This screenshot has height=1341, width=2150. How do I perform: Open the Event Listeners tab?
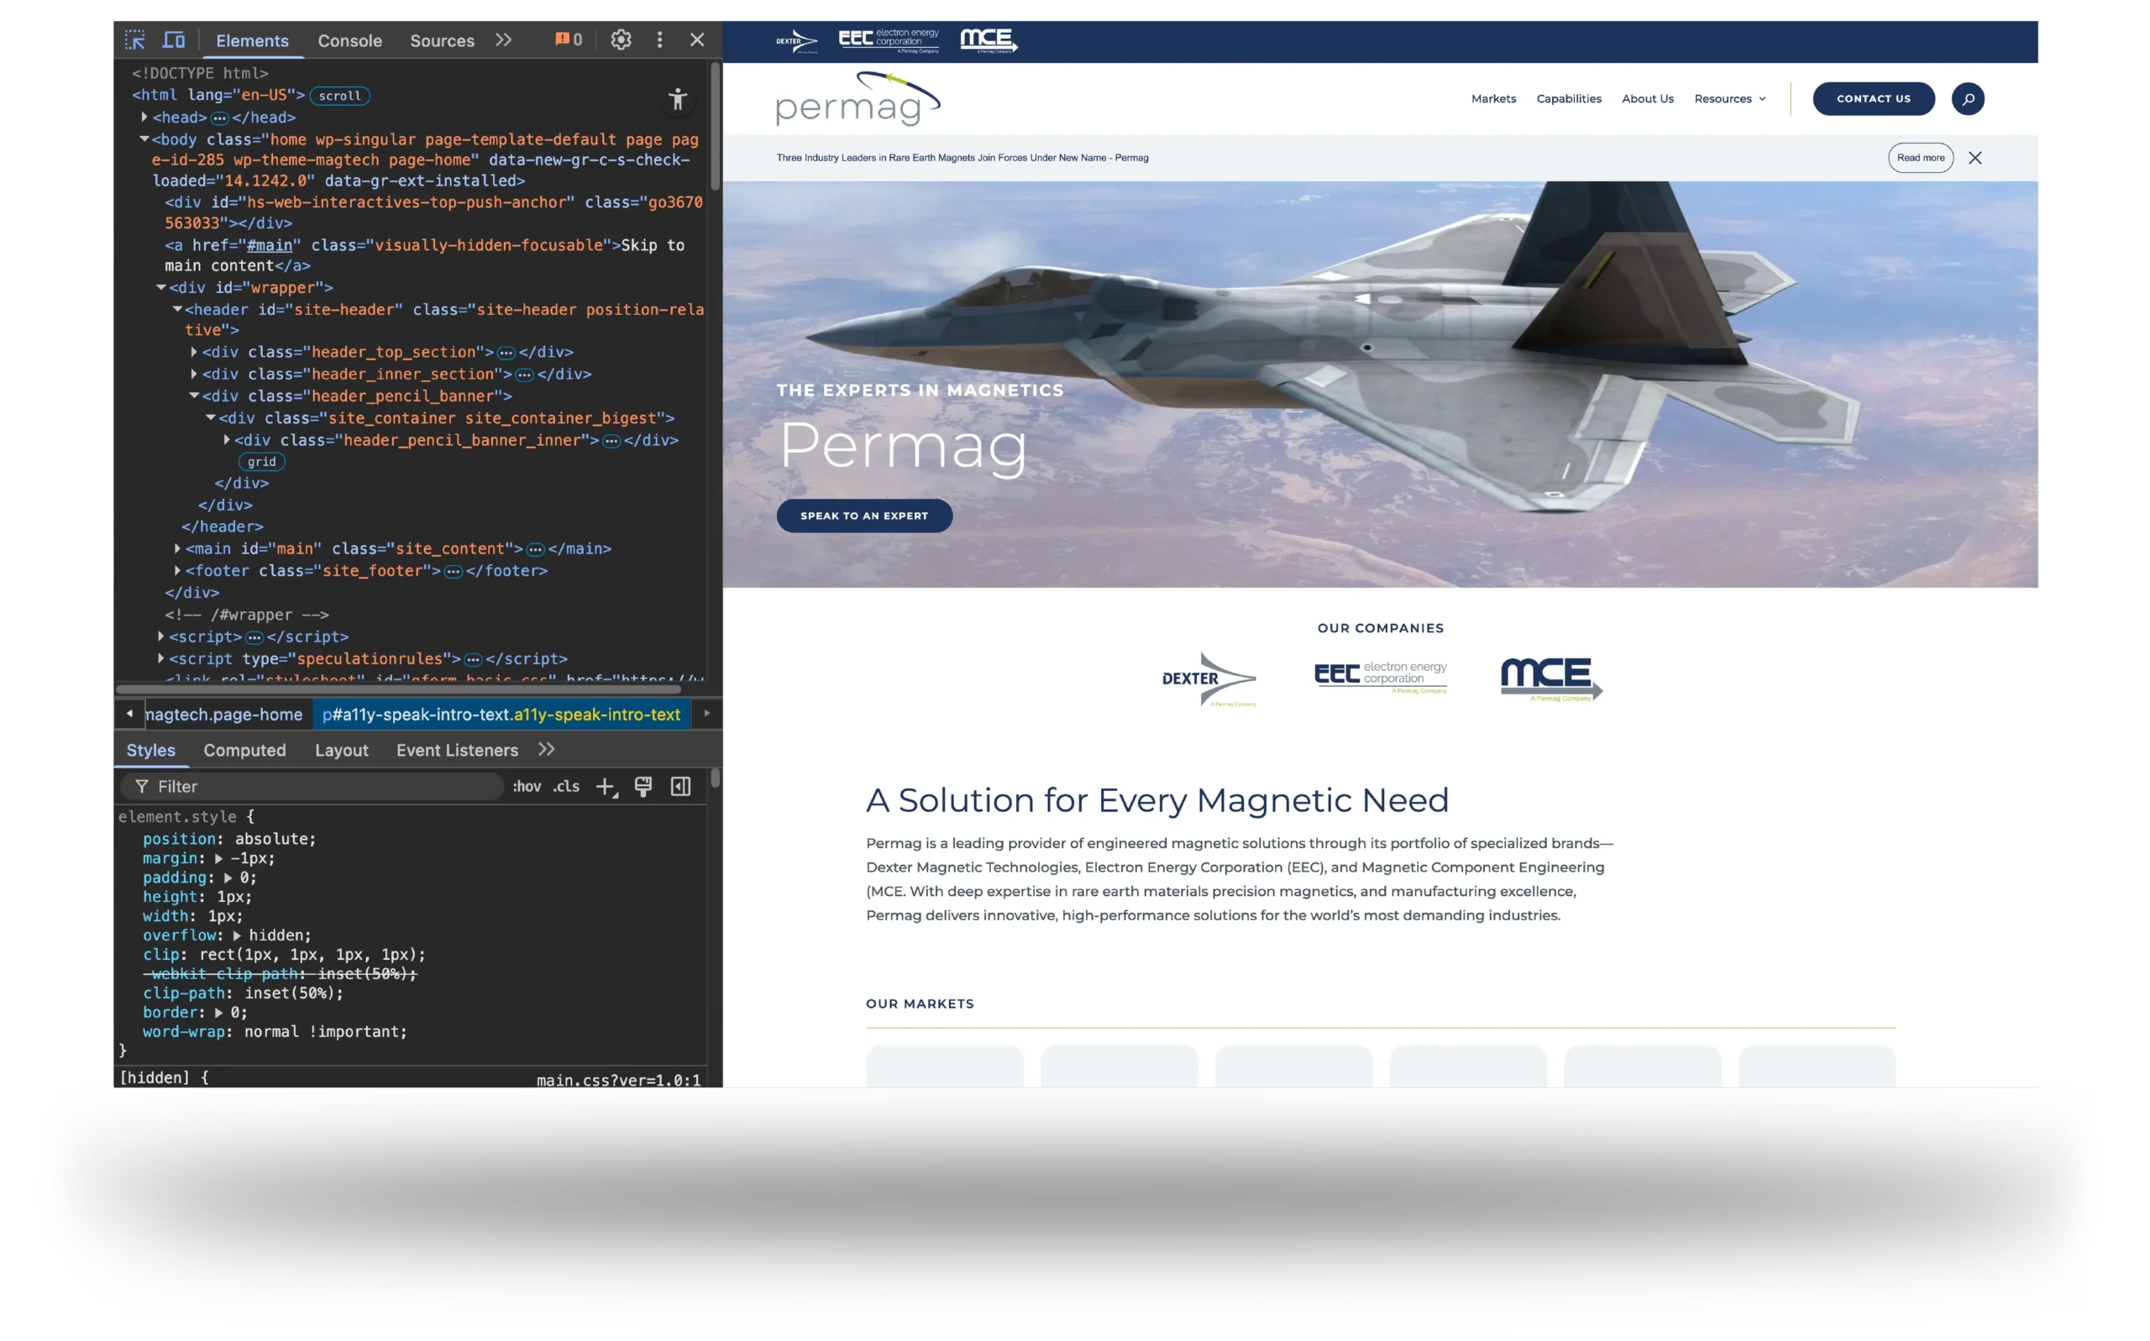pyautogui.click(x=457, y=751)
